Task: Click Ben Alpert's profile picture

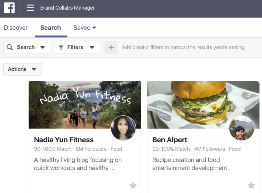Action: 242,128
